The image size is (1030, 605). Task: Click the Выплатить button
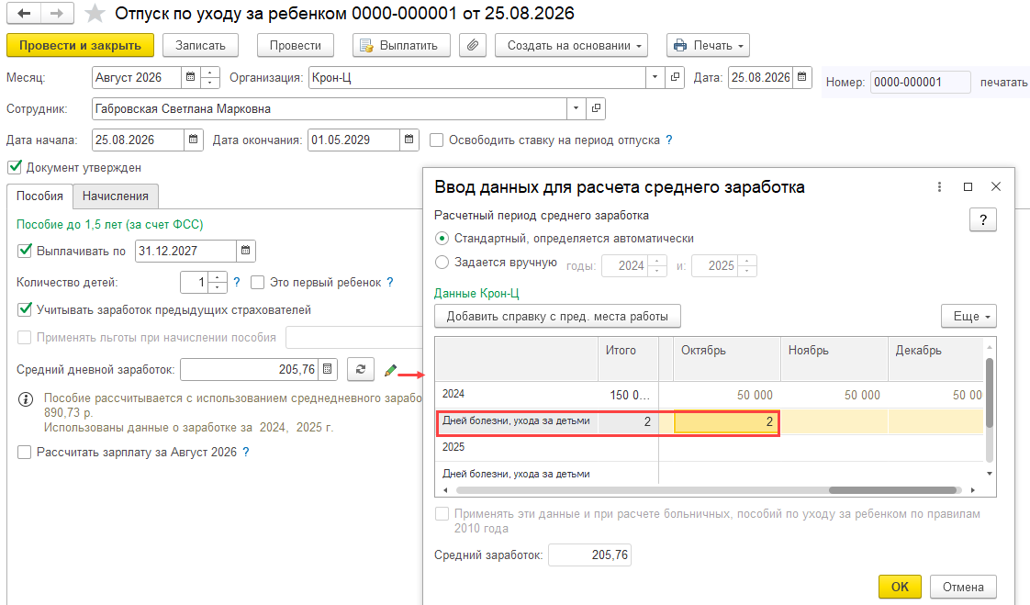click(401, 45)
